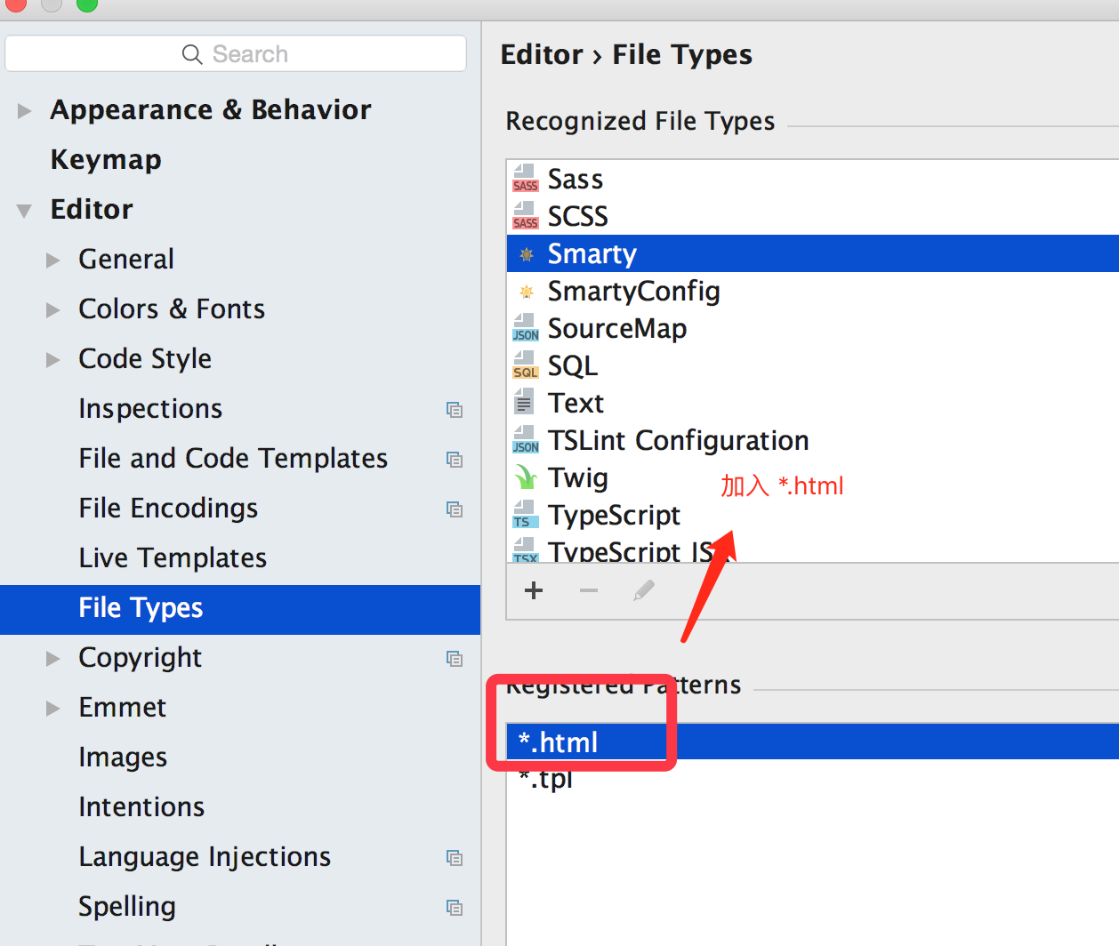Click the project-level icon beside File Encodings
Viewport: 1119px width, 946px height.
point(455,509)
